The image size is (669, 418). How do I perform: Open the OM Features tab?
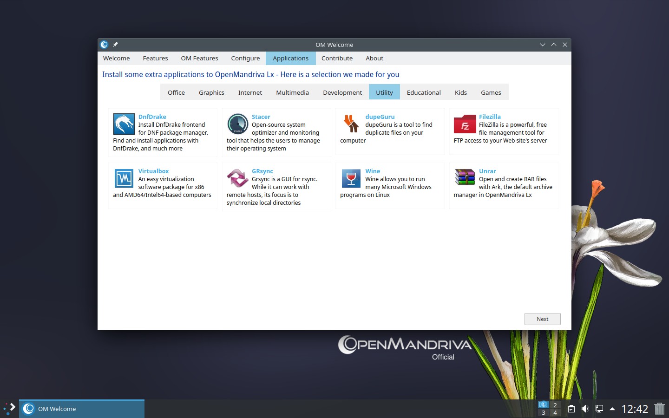[x=199, y=58]
